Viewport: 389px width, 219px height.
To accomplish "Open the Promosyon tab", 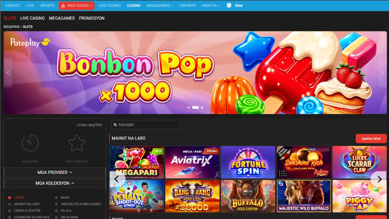I will click(91, 18).
